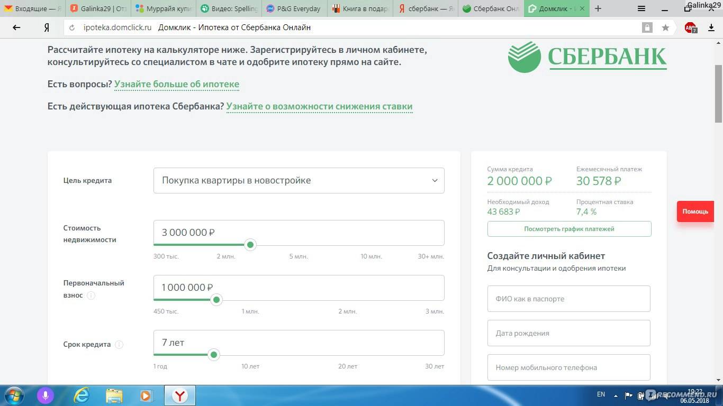Click the browser back arrow
Image resolution: width=723 pixels, height=406 pixels.
click(x=16, y=27)
